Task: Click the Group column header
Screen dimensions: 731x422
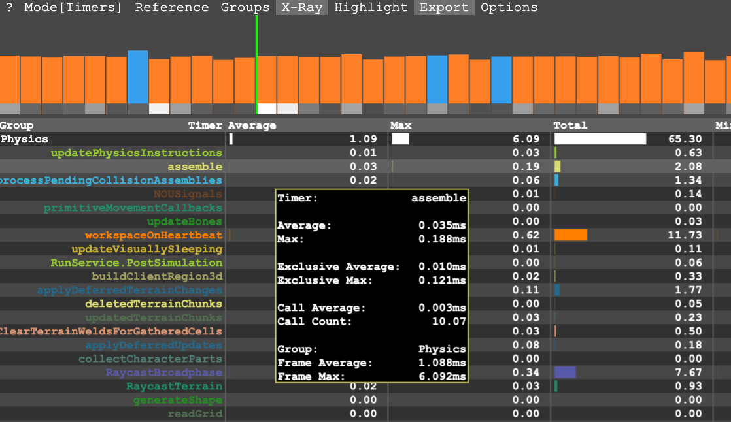Action: (x=17, y=125)
